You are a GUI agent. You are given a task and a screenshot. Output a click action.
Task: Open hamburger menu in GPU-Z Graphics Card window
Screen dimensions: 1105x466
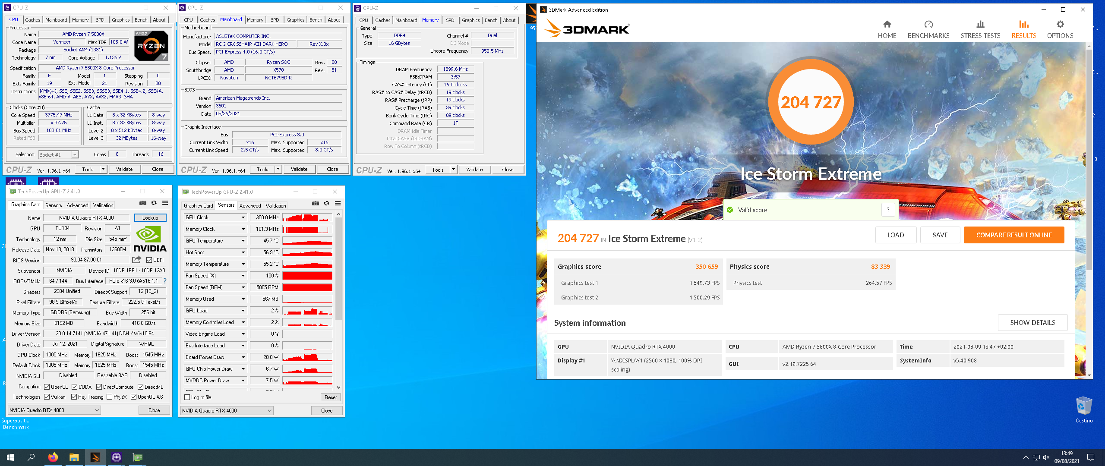coord(165,203)
